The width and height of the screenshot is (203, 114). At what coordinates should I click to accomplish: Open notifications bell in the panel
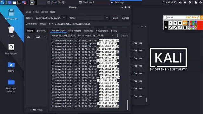(x=185, y=2)
